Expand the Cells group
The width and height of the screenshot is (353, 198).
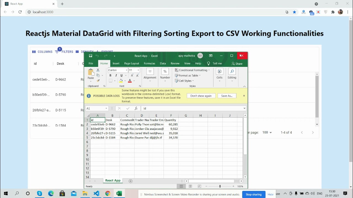(220, 75)
